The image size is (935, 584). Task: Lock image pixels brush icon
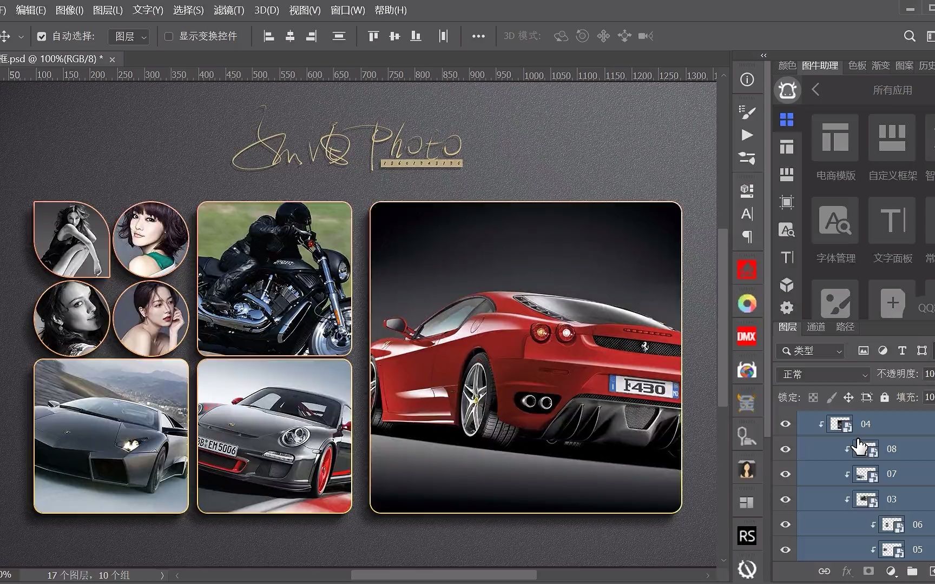point(832,397)
